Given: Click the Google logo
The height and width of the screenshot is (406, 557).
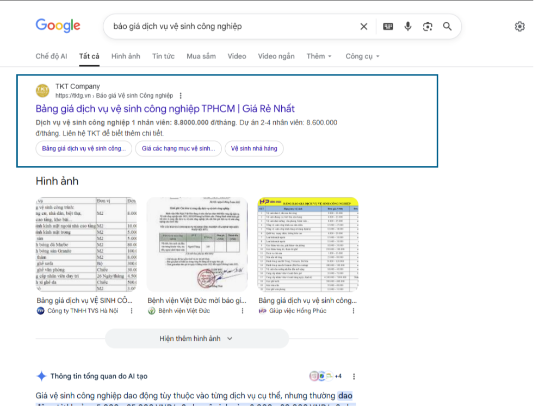Looking at the screenshot, I should (58, 26).
